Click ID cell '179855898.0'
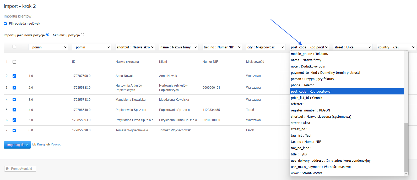 (x=81, y=130)
